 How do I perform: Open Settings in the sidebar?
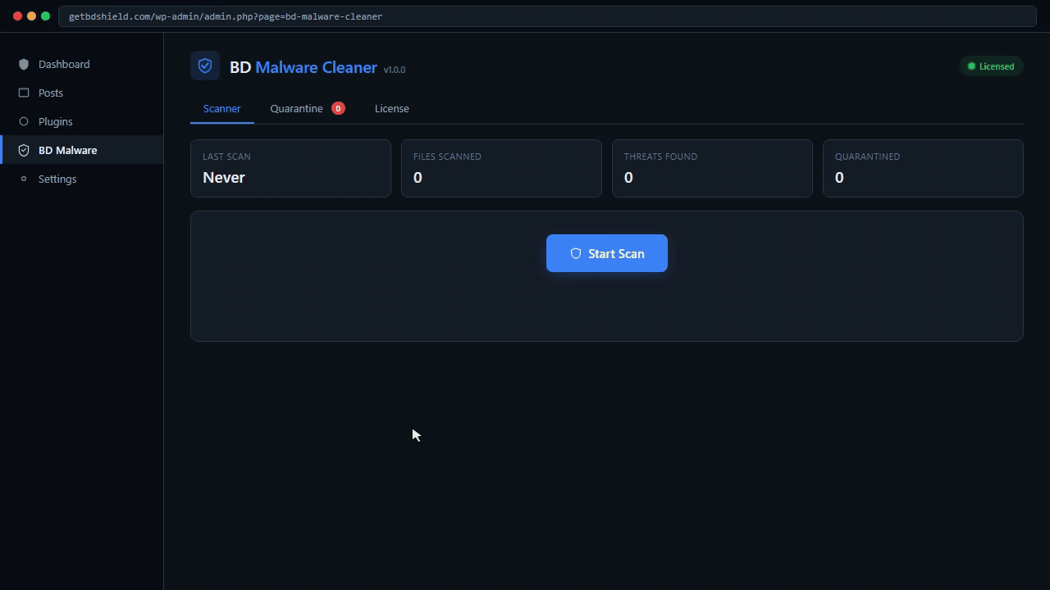[x=82, y=179]
